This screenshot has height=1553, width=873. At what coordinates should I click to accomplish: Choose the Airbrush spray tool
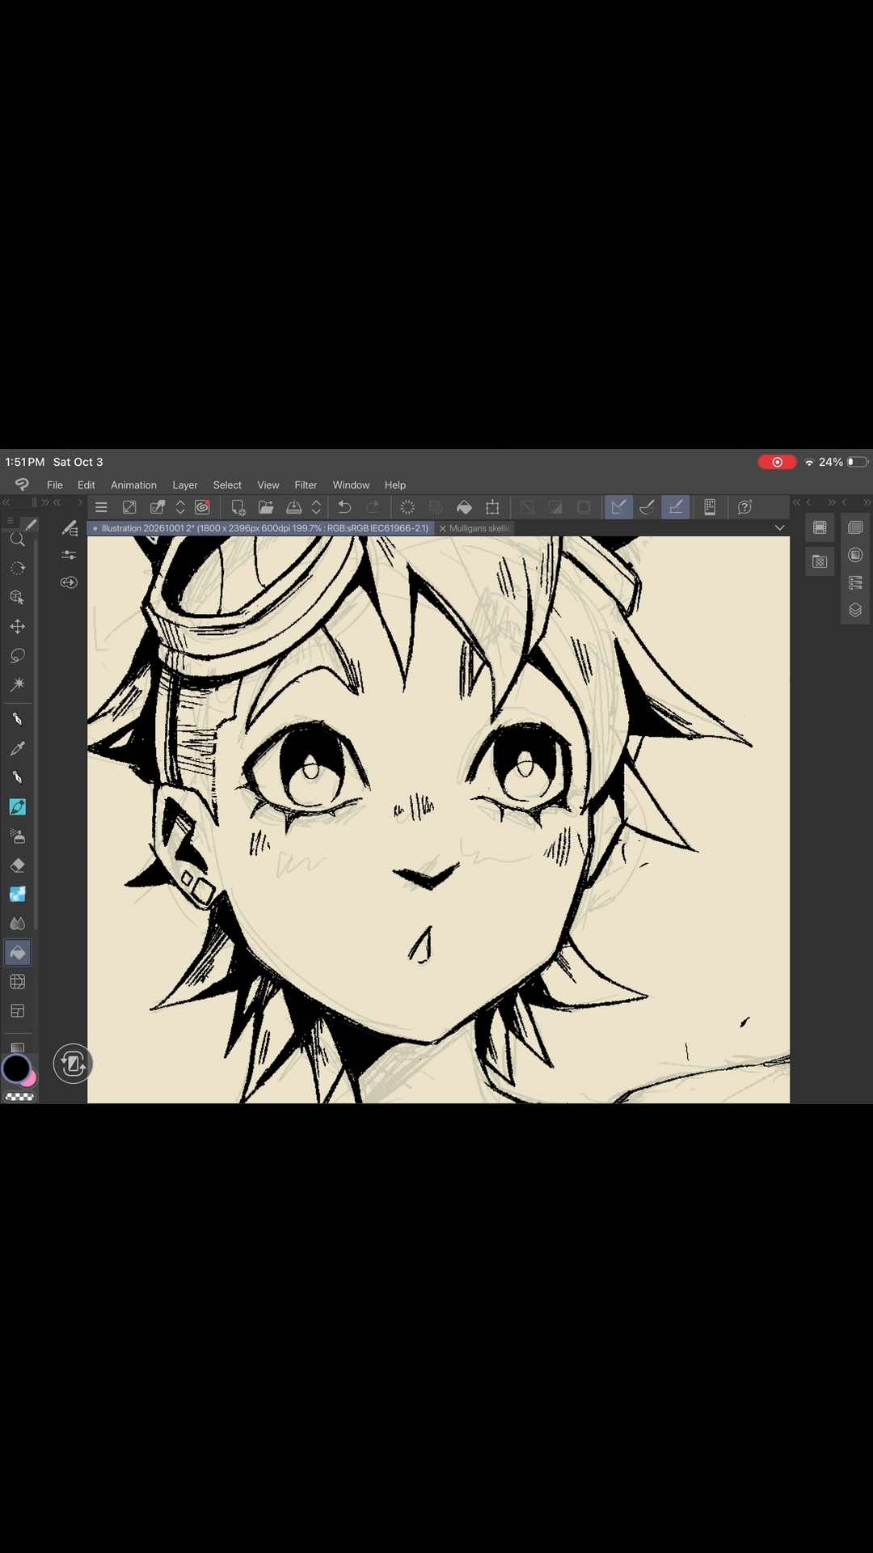click(17, 836)
